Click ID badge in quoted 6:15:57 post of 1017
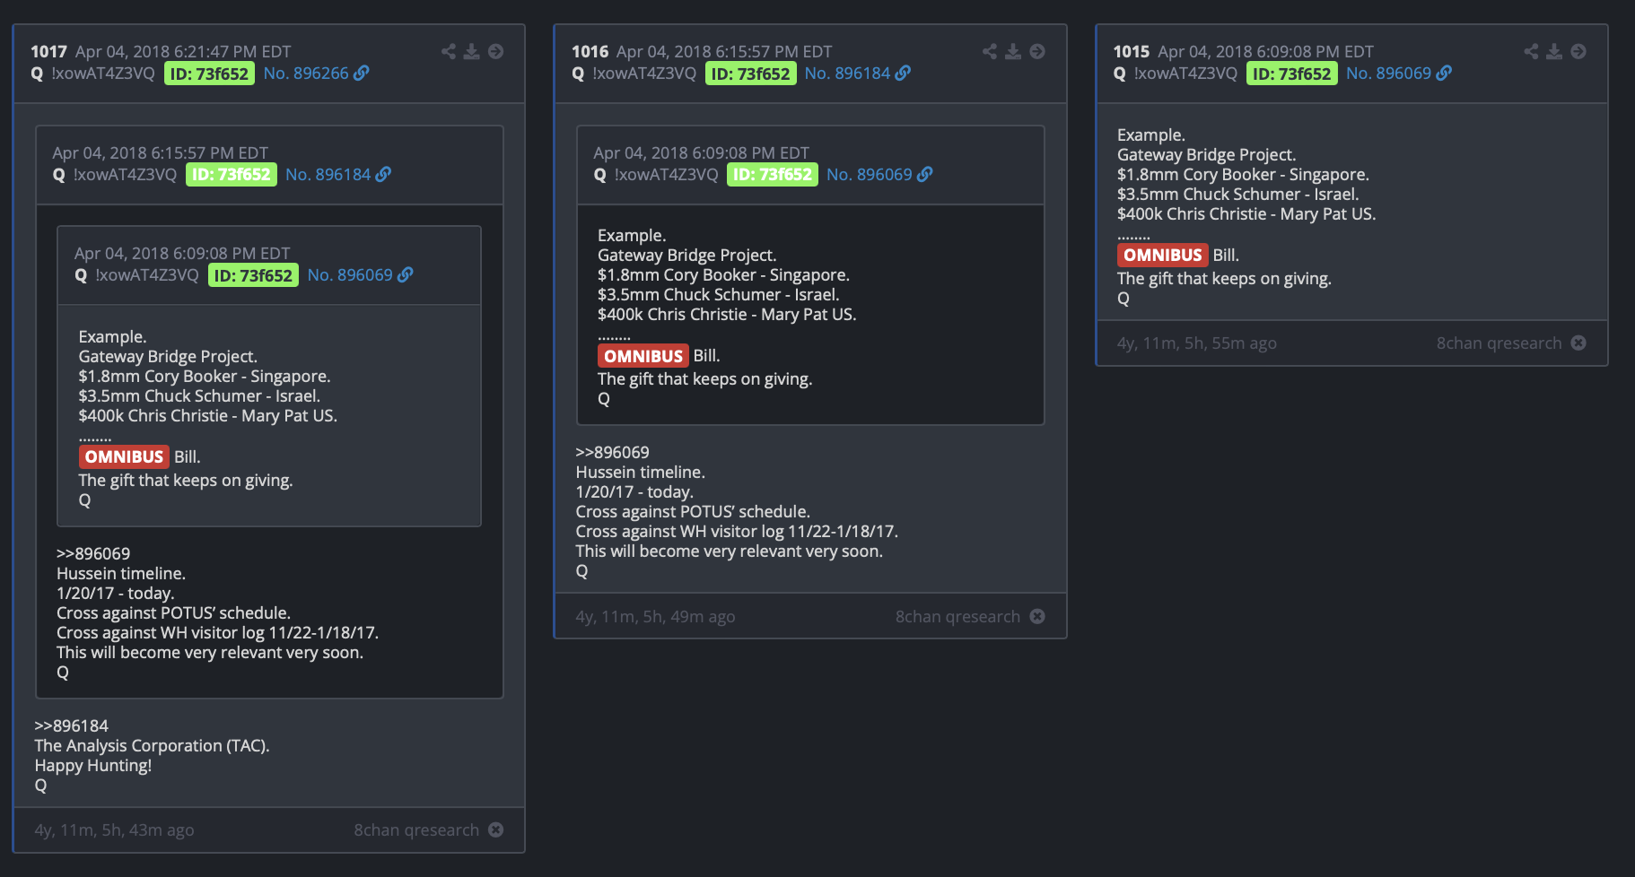Image resolution: width=1635 pixels, height=877 pixels. tap(232, 174)
